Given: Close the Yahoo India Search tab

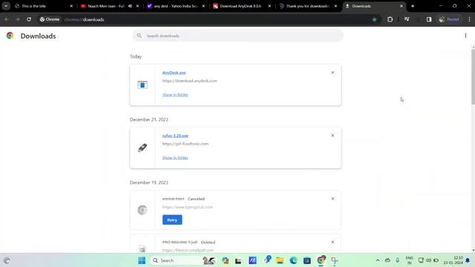Looking at the screenshot, I should [x=203, y=6].
